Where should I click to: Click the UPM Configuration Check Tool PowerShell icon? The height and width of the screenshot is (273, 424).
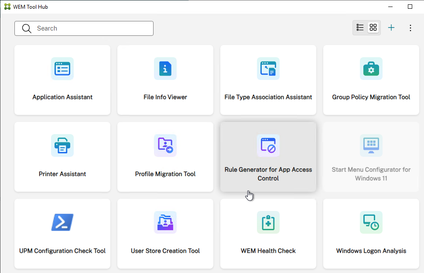[x=62, y=222]
